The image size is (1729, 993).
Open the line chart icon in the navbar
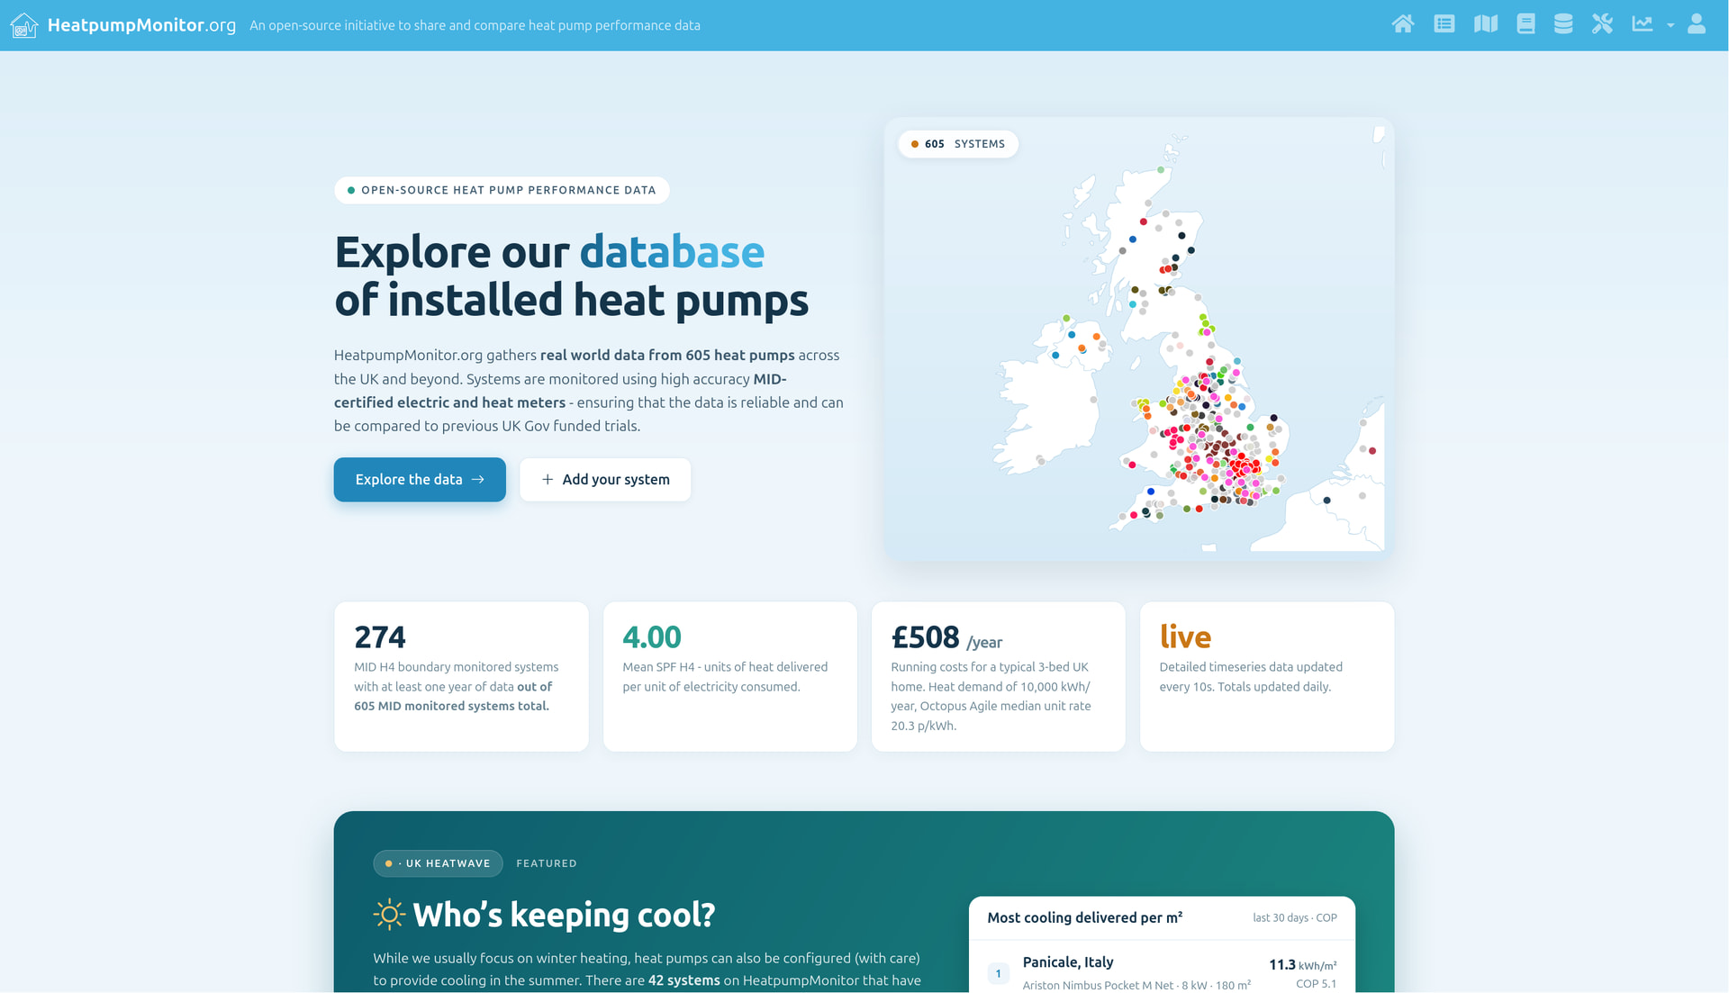pyautogui.click(x=1643, y=24)
